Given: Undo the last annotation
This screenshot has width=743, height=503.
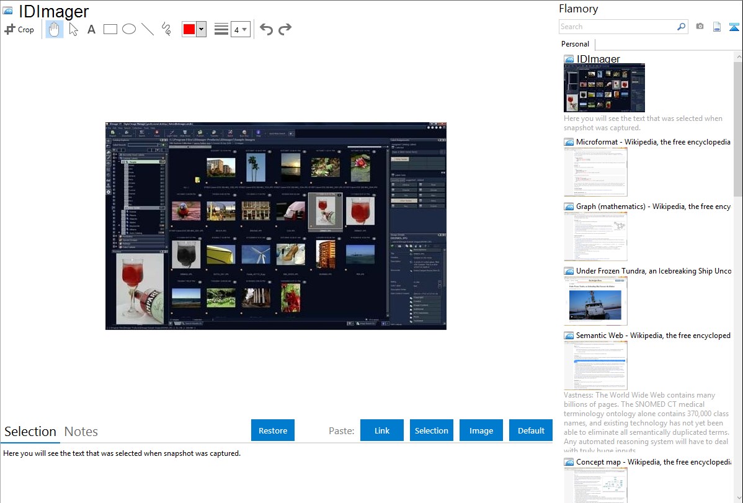Looking at the screenshot, I should (266, 29).
